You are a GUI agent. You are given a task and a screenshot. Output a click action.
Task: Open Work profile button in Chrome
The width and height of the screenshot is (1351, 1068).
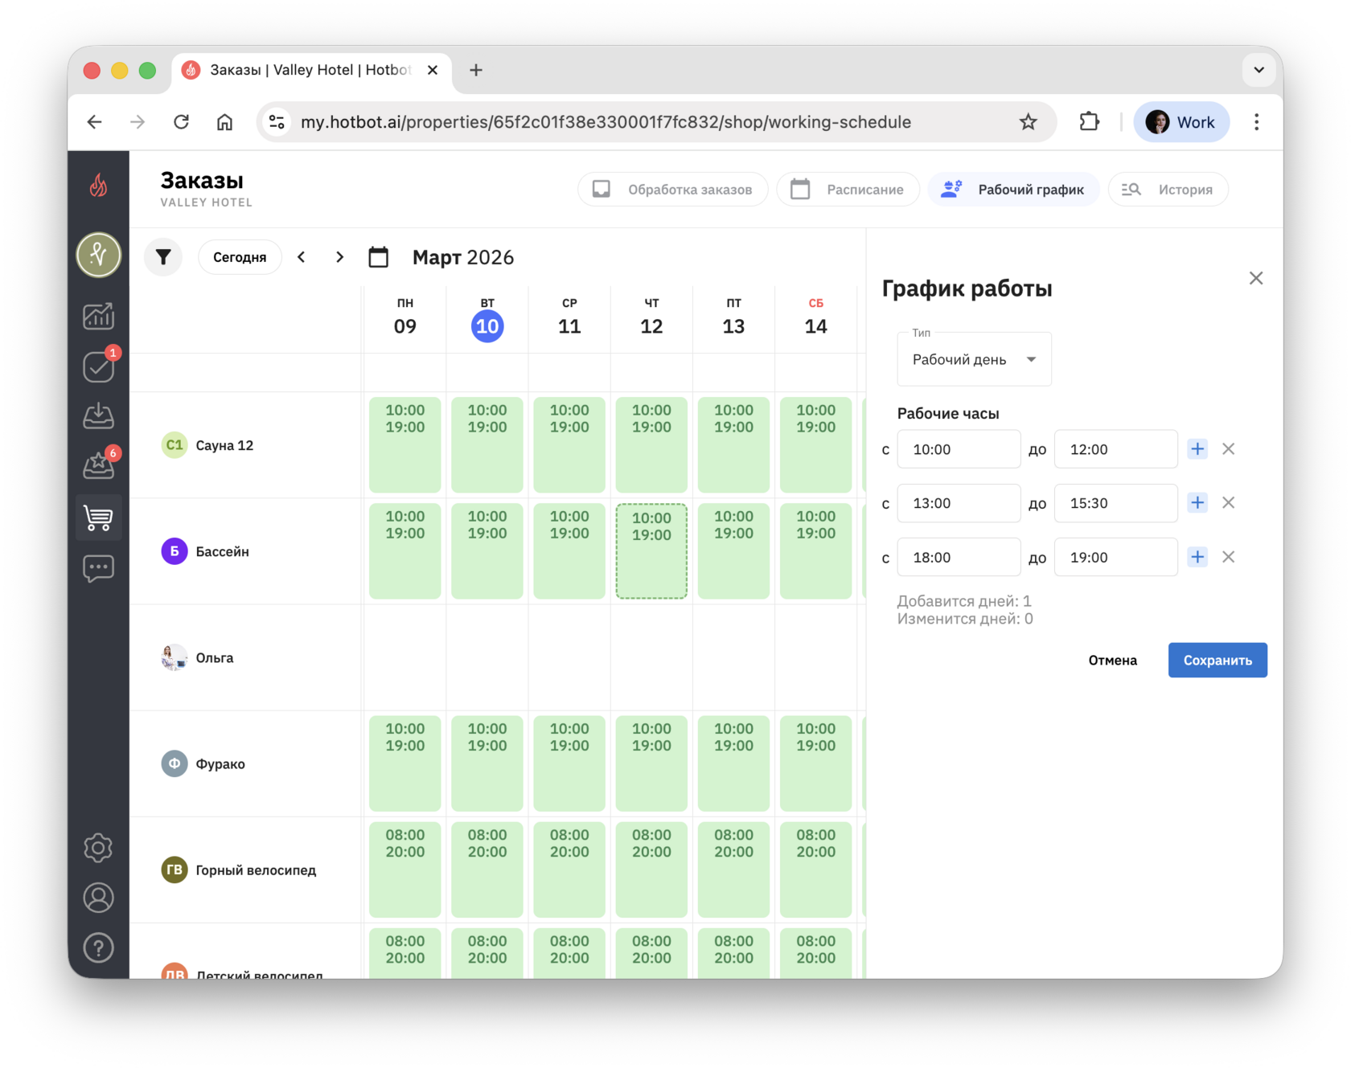[x=1181, y=122]
